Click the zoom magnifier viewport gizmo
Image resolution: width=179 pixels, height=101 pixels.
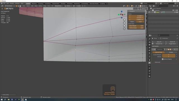click(x=124, y=20)
